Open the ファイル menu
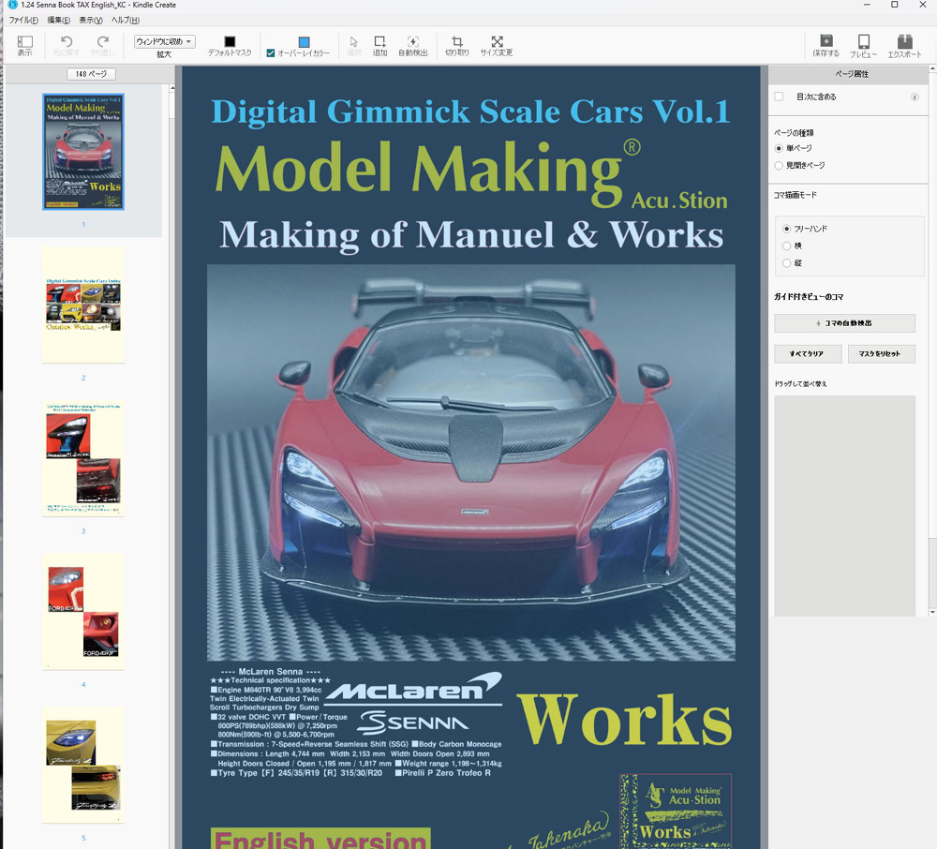 pyautogui.click(x=23, y=21)
